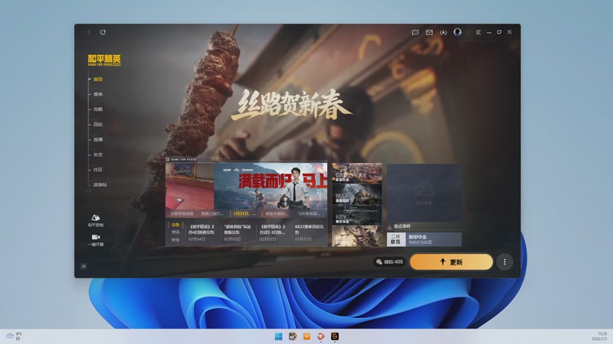Open the 02月04日 announcement
The height and width of the screenshot is (344, 613).
coord(202,232)
